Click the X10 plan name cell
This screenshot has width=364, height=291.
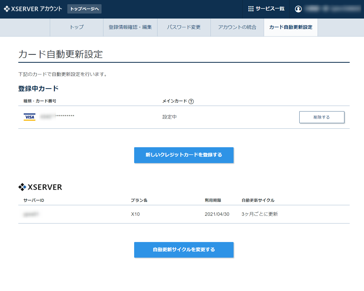click(135, 214)
